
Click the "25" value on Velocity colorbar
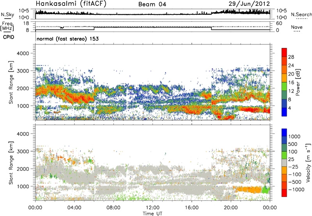pos(291,159)
